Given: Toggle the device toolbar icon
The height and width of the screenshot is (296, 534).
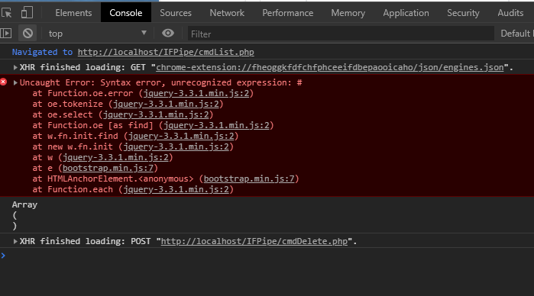Looking at the screenshot, I should pos(27,13).
